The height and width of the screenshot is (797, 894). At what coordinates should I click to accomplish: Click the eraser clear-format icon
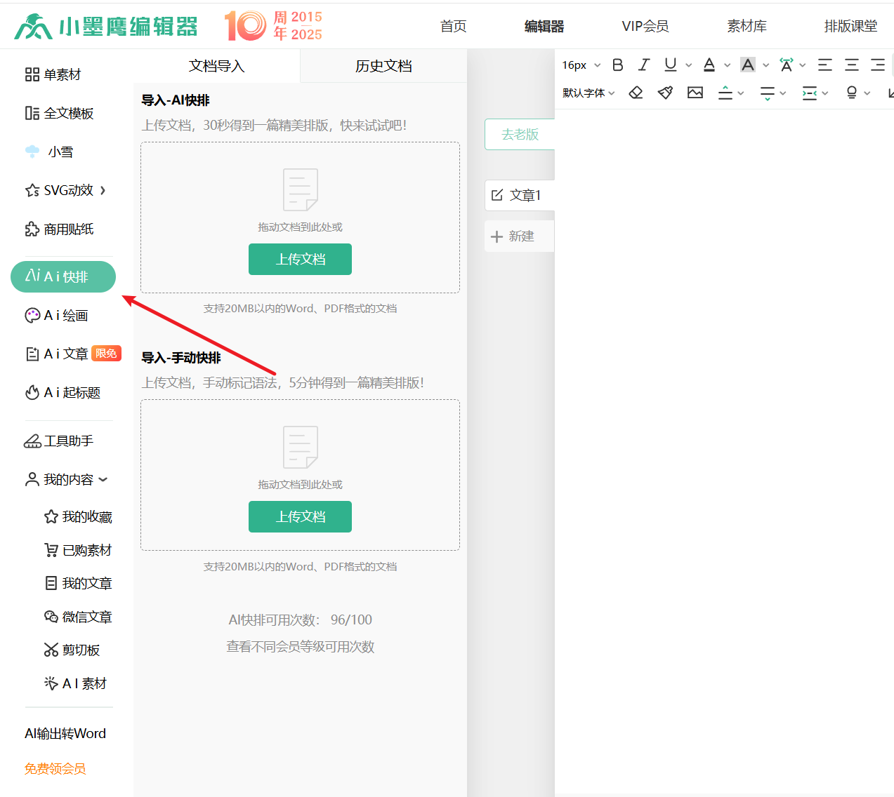point(636,93)
